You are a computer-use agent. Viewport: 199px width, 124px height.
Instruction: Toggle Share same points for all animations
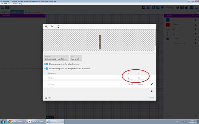pyautogui.click(x=46, y=64)
